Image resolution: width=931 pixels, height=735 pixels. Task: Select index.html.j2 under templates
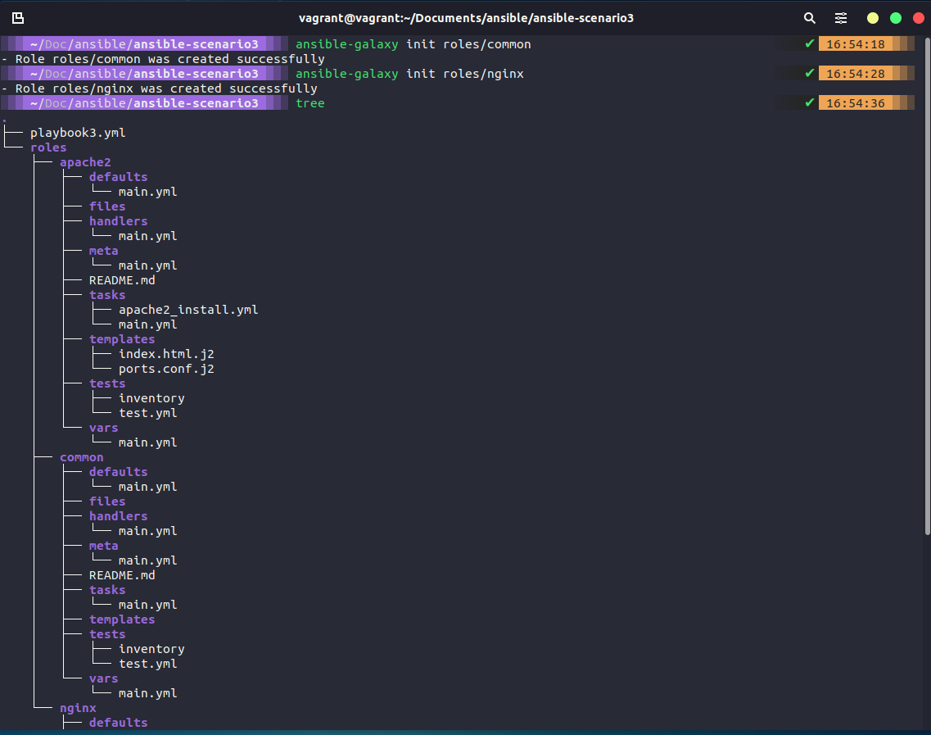166,353
